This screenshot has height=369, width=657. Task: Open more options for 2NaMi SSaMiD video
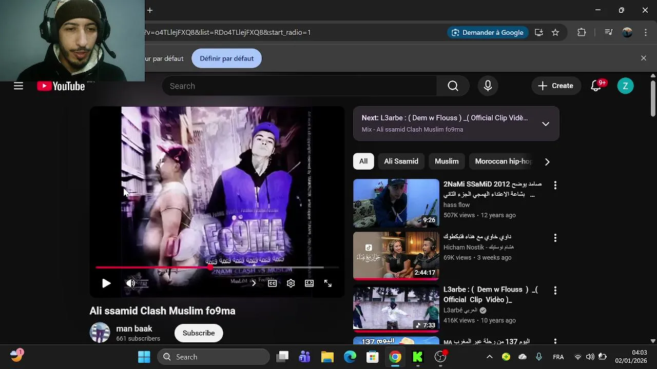coord(555,185)
